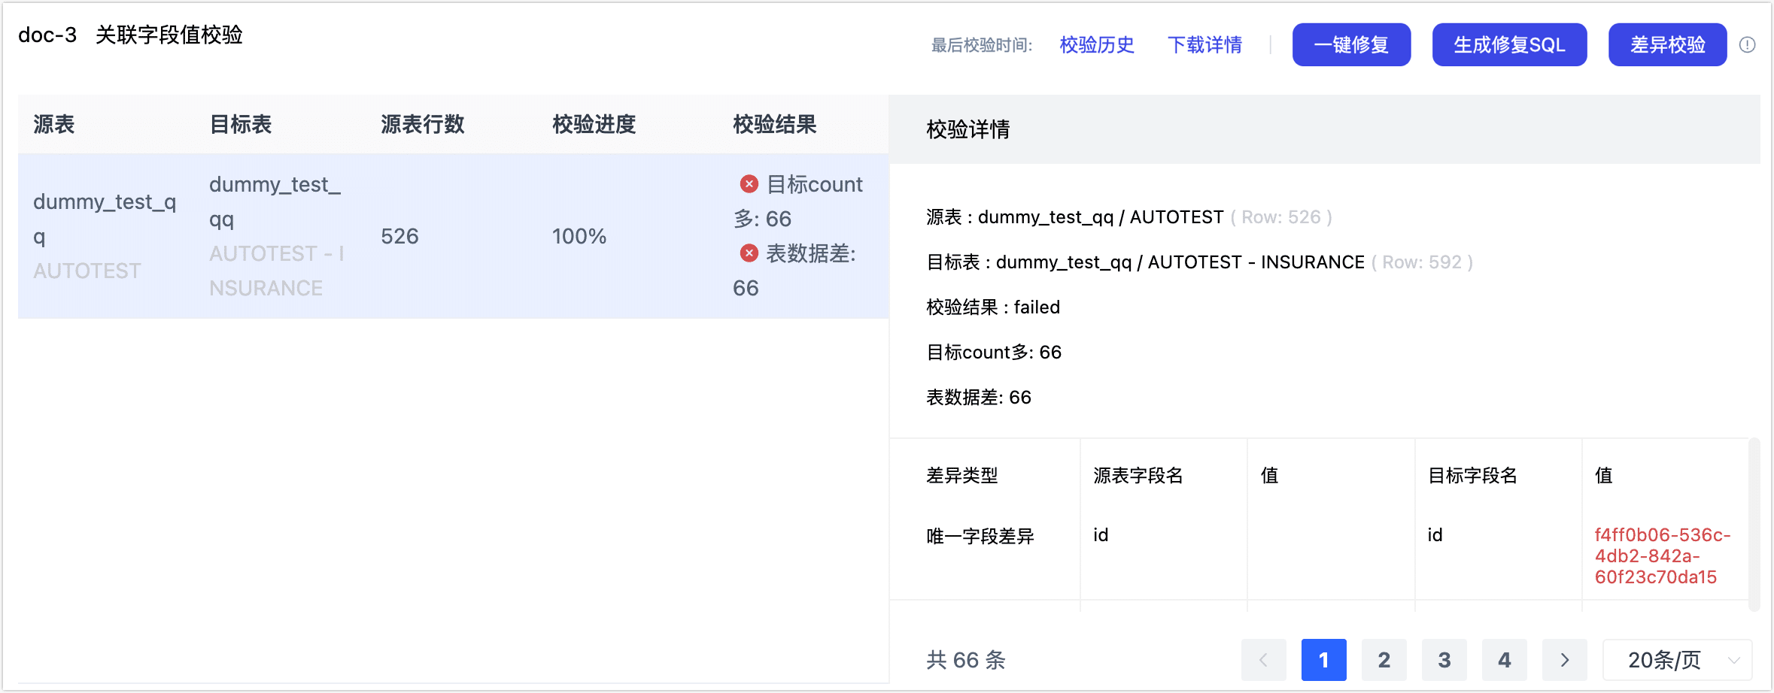Click the 生成修复SQL button
Screen dimensions: 1774x693
(1509, 44)
